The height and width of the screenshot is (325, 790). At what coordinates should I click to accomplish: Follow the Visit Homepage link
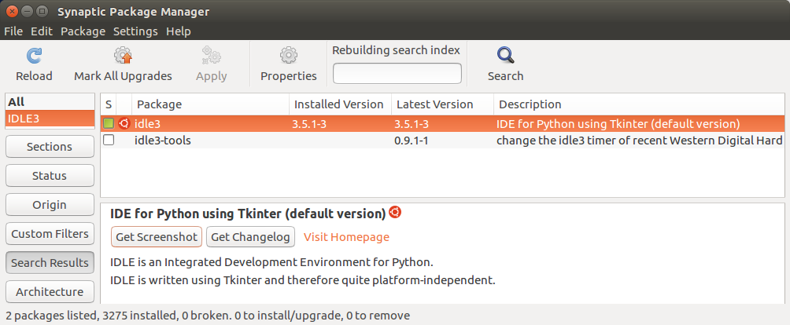coord(347,237)
